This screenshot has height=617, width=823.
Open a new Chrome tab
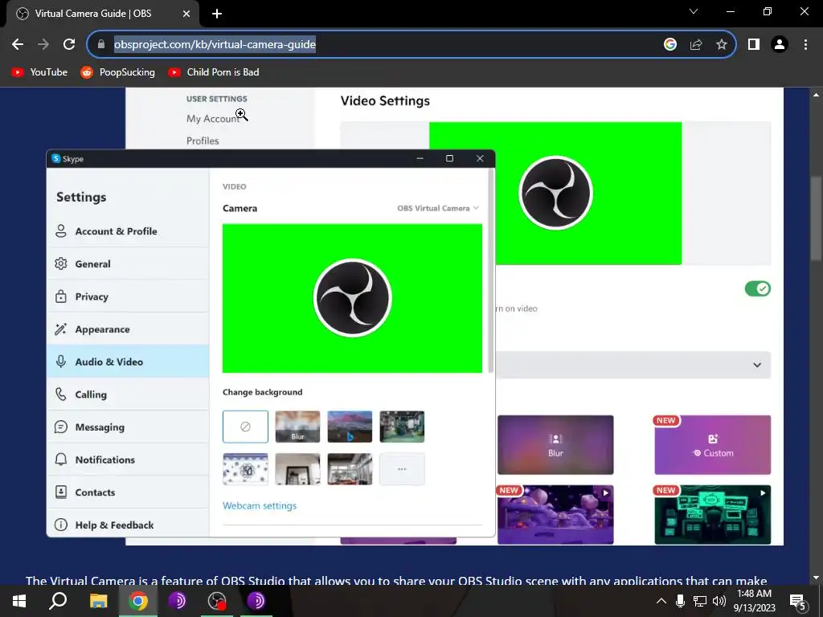[217, 14]
